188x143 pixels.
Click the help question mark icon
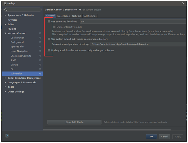[x=7, y=136]
